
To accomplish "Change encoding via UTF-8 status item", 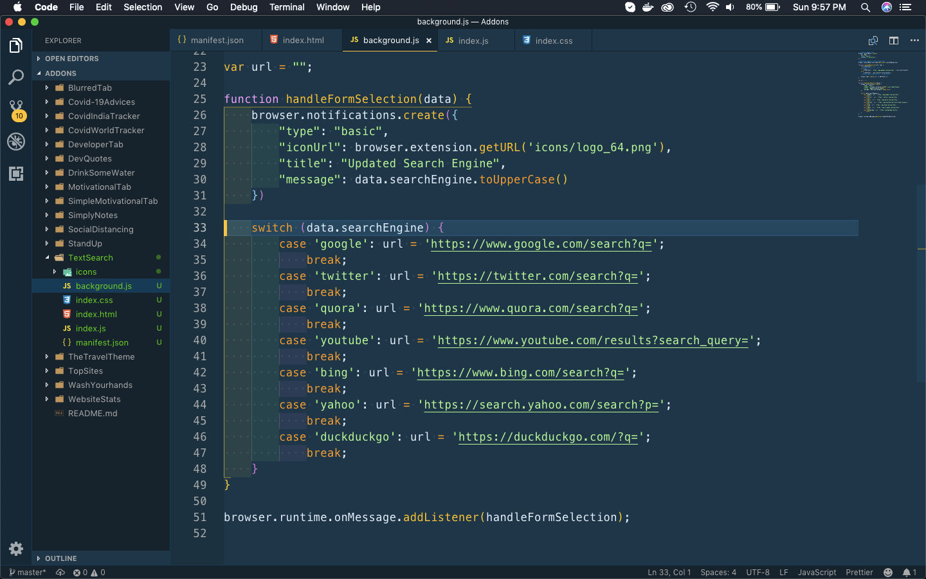I will pyautogui.click(x=758, y=573).
